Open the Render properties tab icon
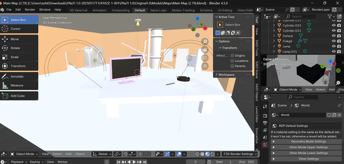 pyautogui.click(x=265, y=116)
